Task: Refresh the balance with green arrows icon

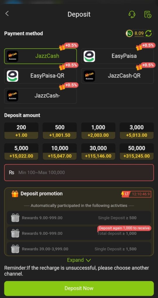Action: coord(148,34)
